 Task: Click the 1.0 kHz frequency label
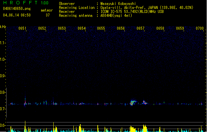point(3,59)
